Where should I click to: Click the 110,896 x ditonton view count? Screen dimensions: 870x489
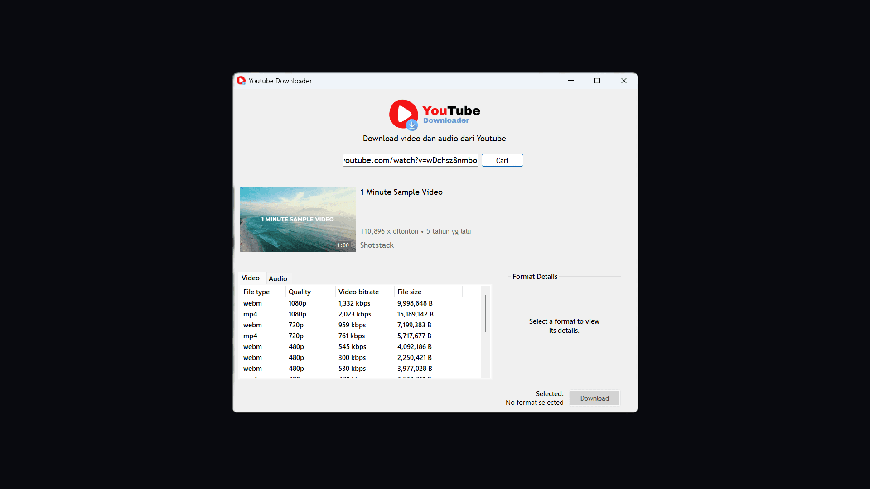point(389,231)
